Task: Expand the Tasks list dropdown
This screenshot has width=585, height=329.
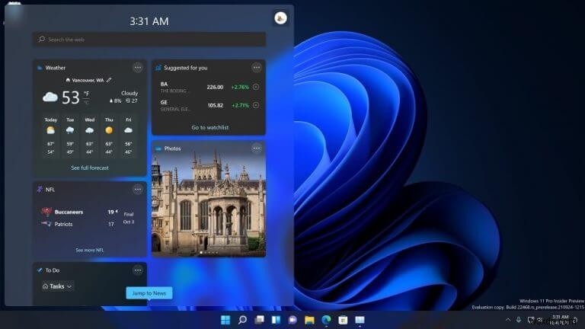Action: click(57, 286)
